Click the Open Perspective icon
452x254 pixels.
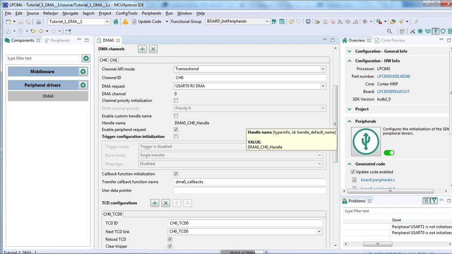pyautogui.click(x=402, y=31)
